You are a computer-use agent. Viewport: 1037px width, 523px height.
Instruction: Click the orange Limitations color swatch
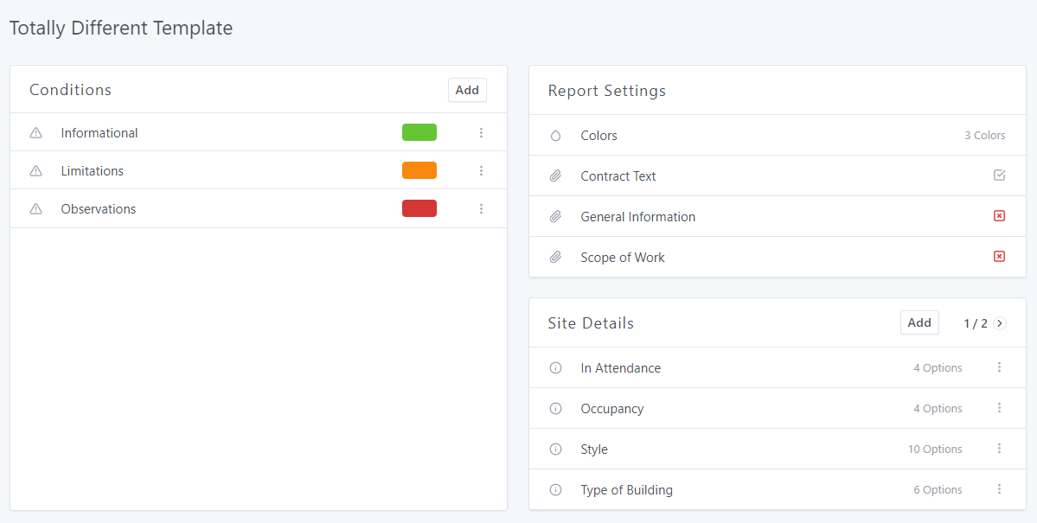point(419,170)
